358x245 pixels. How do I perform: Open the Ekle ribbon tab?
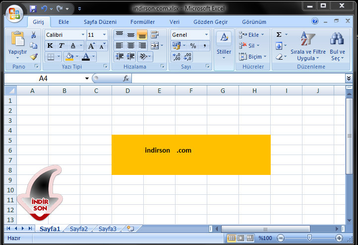click(x=63, y=22)
